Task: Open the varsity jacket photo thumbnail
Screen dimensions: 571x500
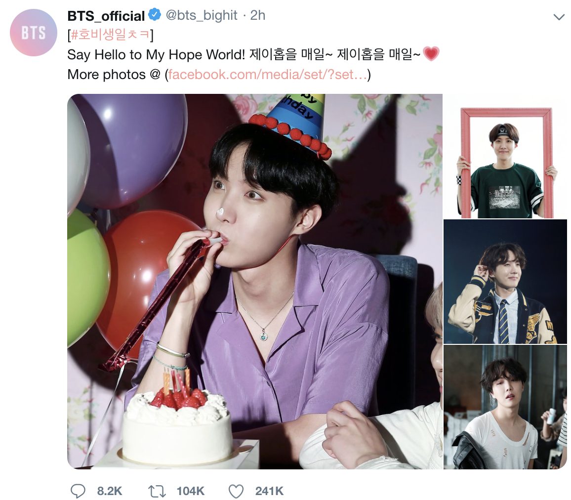Action: 505,282
